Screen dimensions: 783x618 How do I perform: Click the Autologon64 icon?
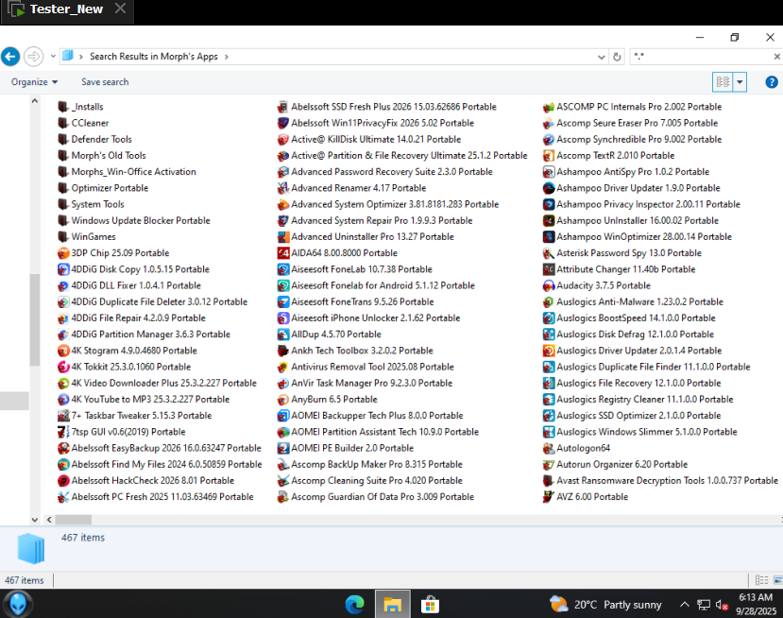(x=549, y=448)
